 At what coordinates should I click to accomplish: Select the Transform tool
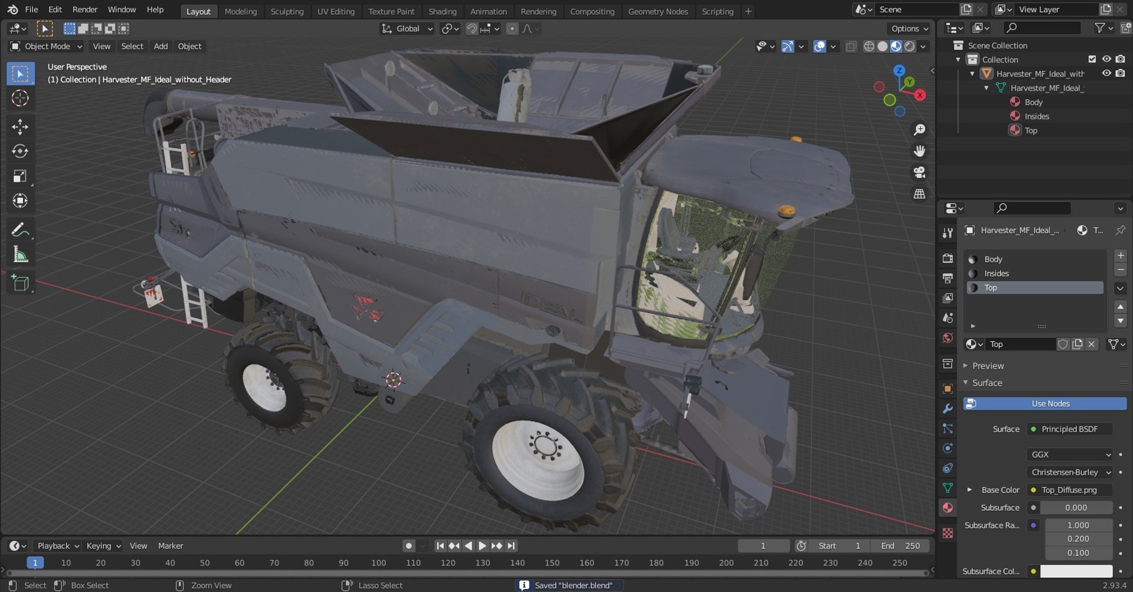20,201
